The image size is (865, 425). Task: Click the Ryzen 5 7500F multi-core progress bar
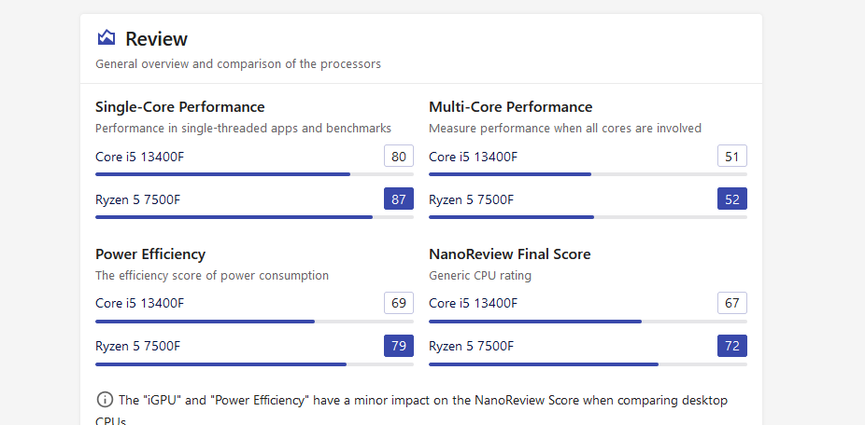pos(588,217)
